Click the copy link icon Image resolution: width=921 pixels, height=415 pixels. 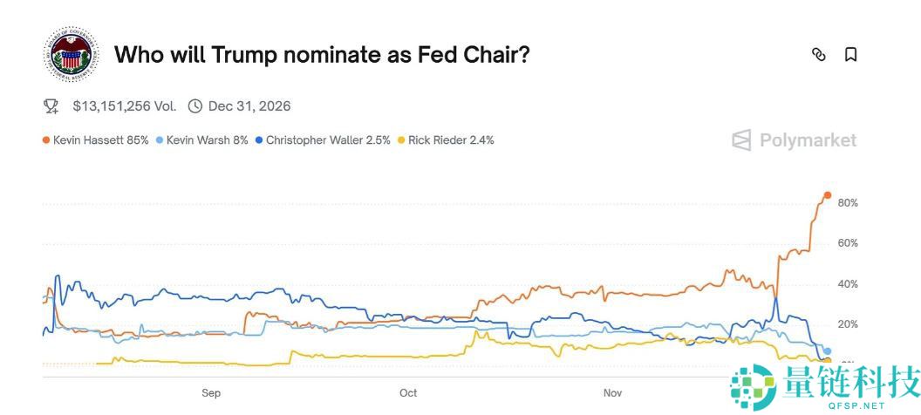pos(818,54)
